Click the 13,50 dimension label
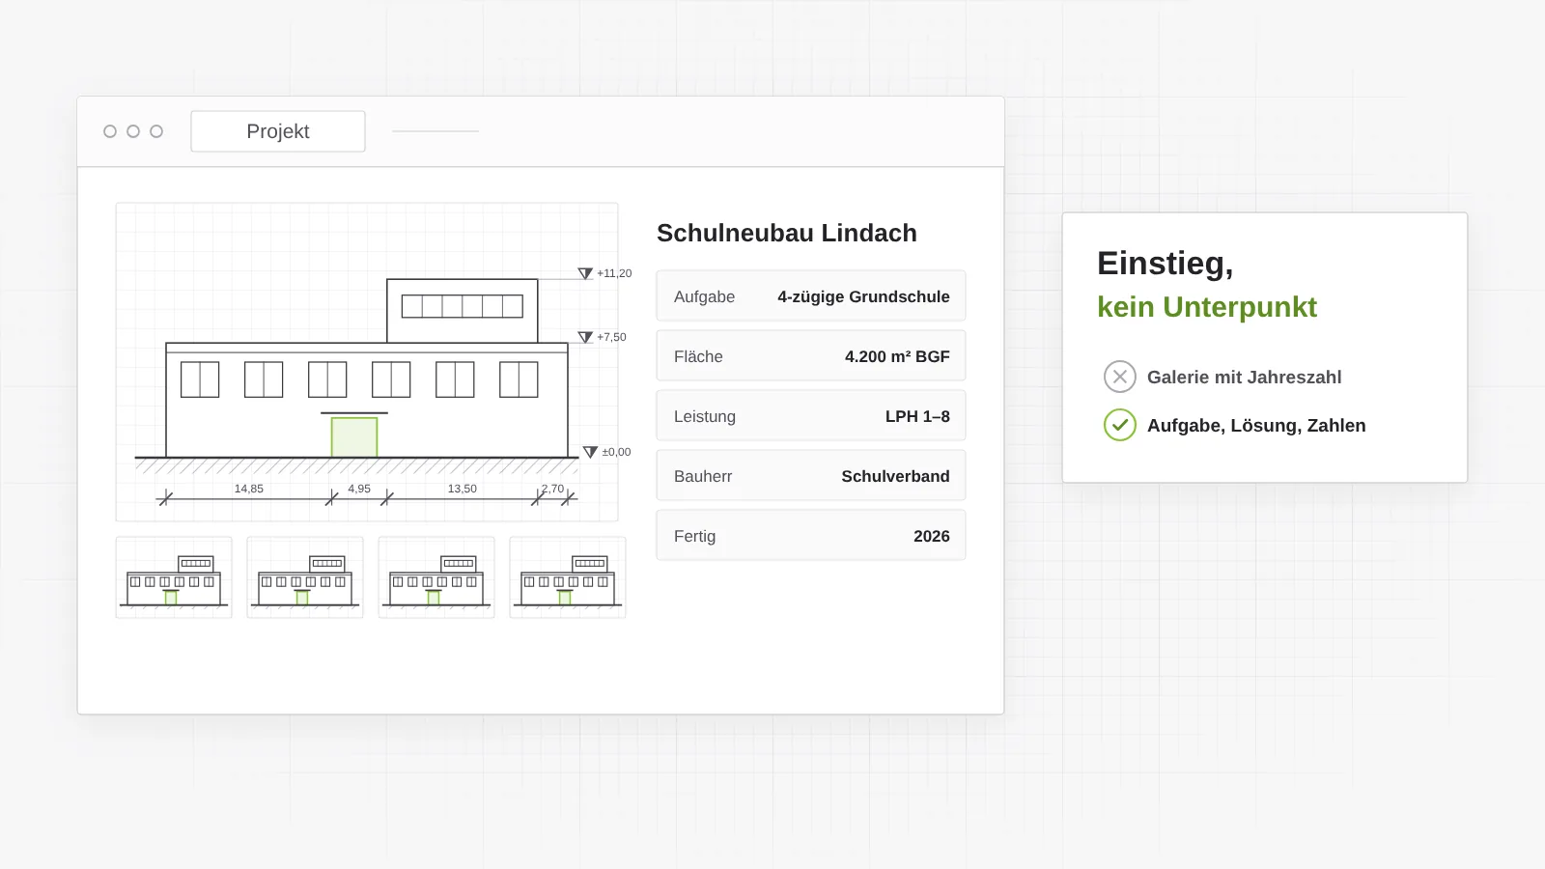This screenshot has width=1545, height=869. (463, 489)
